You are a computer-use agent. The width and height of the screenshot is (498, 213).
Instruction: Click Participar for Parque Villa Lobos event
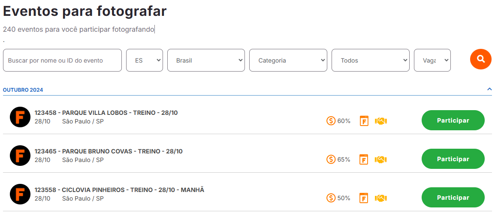pos(453,120)
